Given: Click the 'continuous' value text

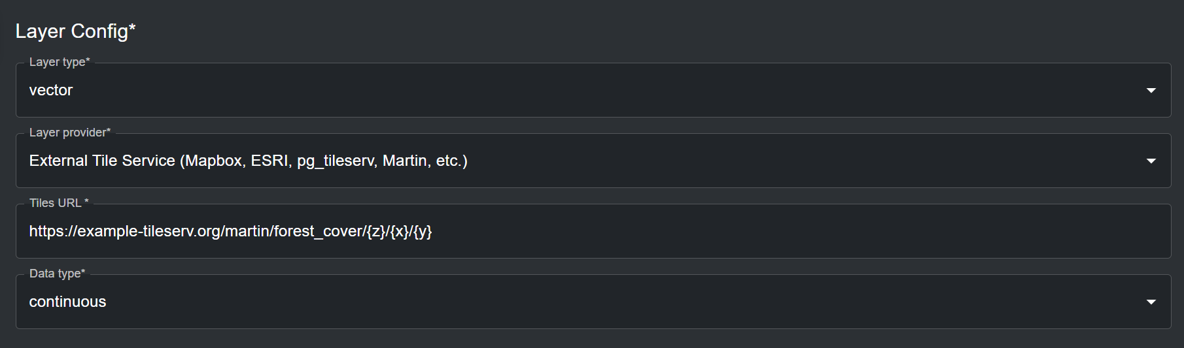Looking at the screenshot, I should tap(67, 302).
